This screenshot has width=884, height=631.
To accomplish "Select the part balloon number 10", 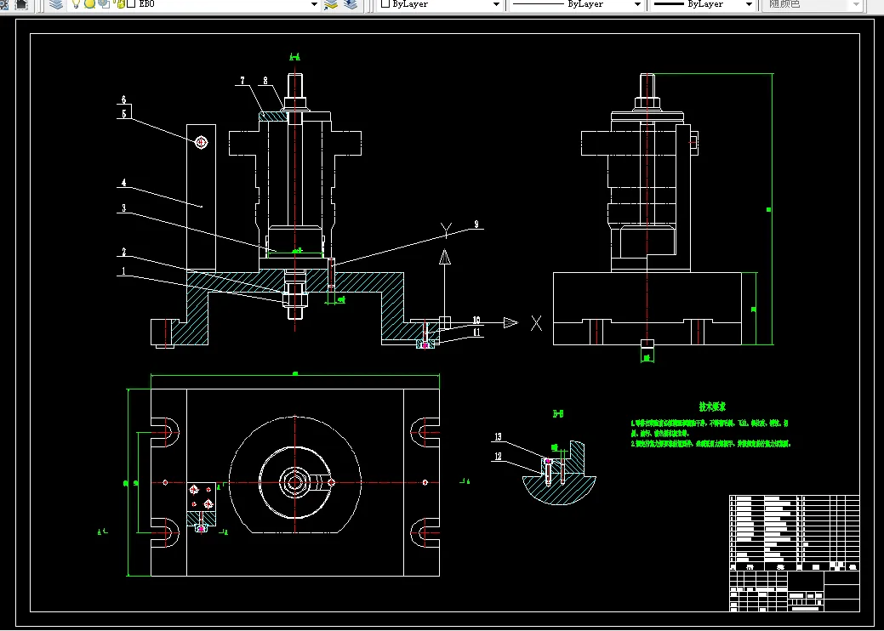I will click(476, 321).
